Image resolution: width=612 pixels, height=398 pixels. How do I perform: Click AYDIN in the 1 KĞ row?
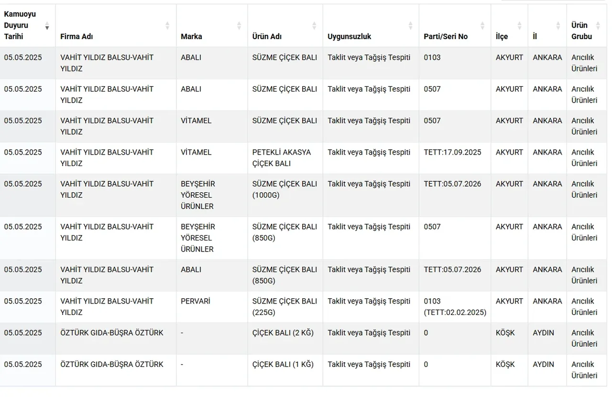point(544,364)
